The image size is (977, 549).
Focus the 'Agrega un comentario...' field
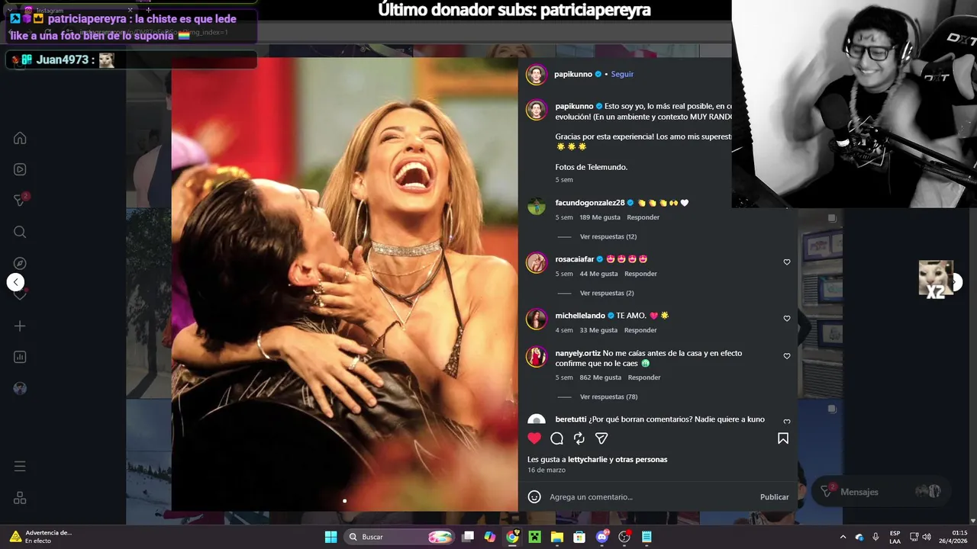tap(649, 497)
